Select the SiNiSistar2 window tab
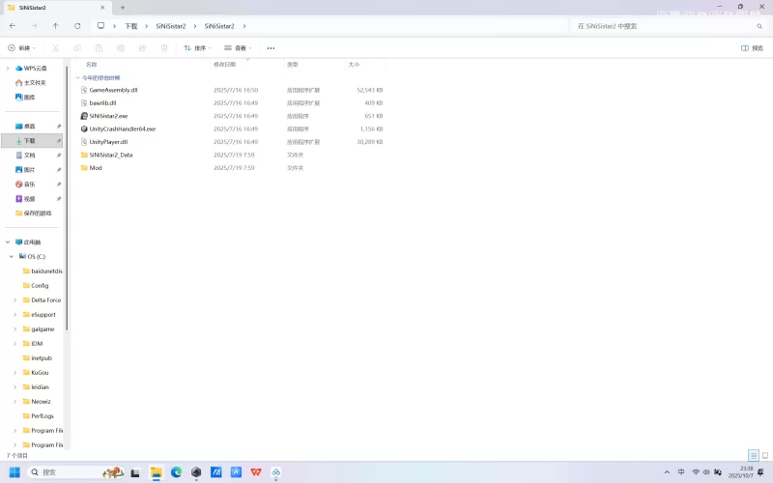Image resolution: width=773 pixels, height=483 pixels. (57, 8)
